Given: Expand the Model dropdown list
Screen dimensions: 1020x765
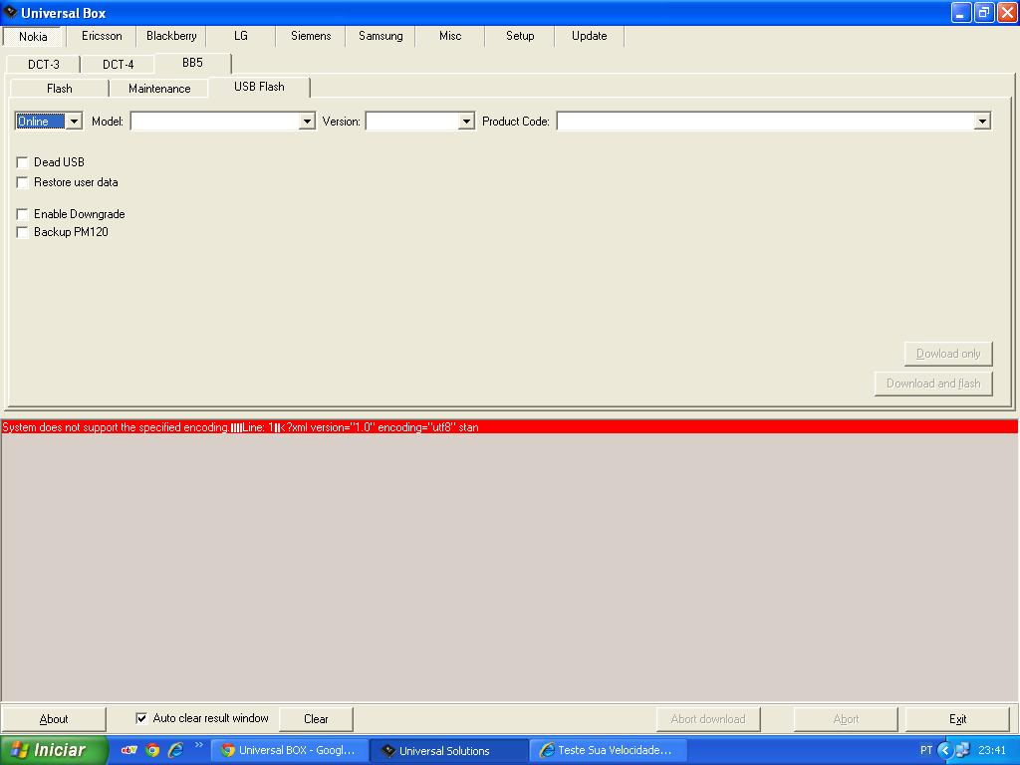Looking at the screenshot, I should pyautogui.click(x=307, y=122).
